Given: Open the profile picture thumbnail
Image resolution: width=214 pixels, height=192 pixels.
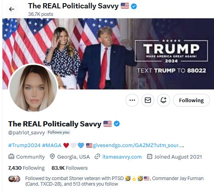Looking at the screenshot, I should pyautogui.click(x=33, y=88).
